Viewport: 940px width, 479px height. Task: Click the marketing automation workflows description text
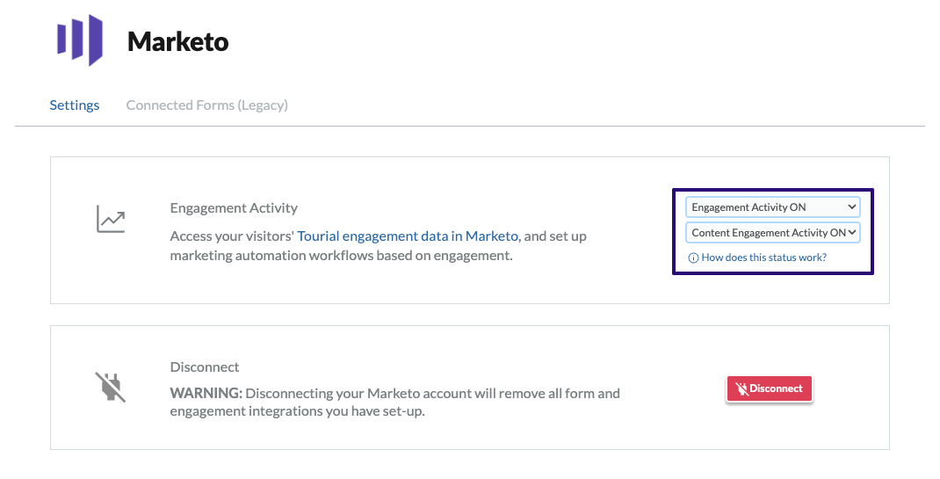341,255
